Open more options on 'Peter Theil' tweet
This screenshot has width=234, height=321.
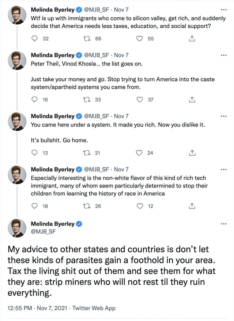click(x=223, y=55)
